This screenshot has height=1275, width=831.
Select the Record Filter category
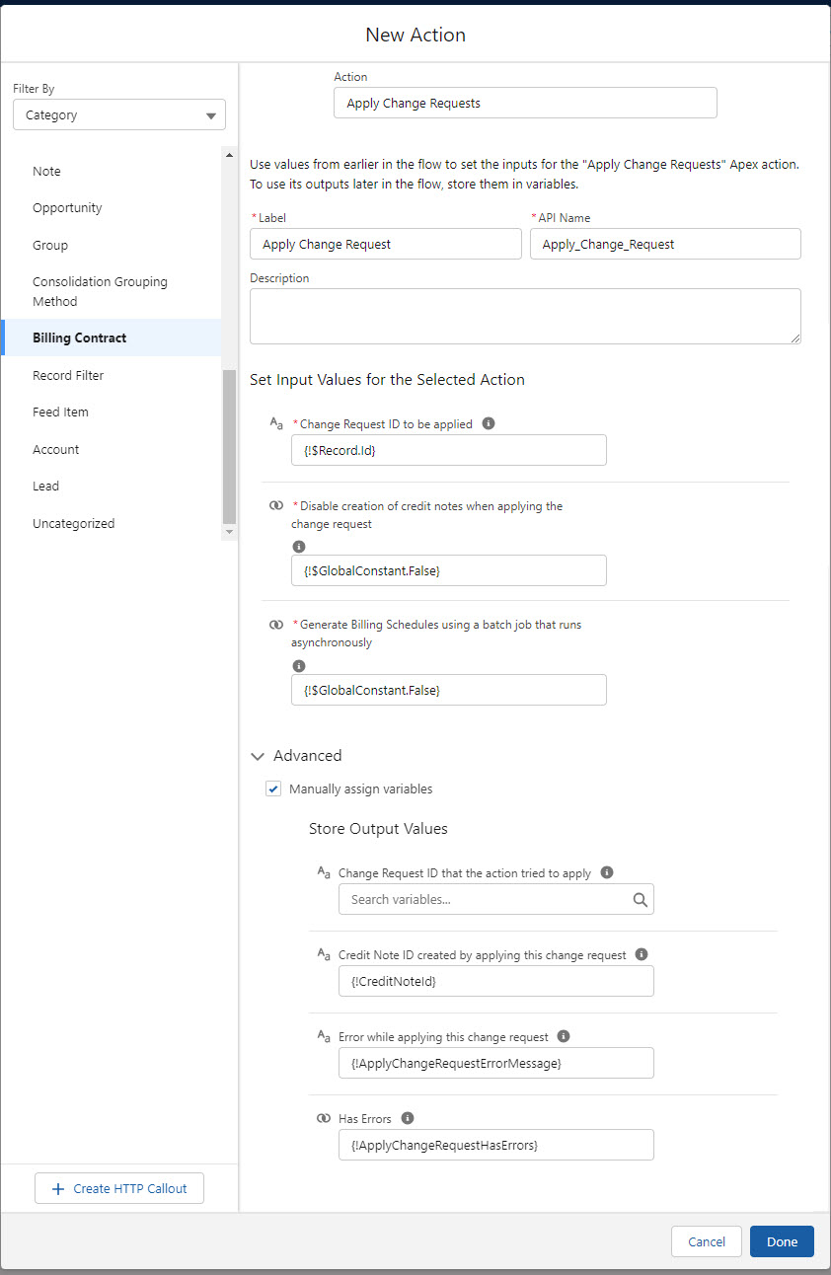click(68, 375)
